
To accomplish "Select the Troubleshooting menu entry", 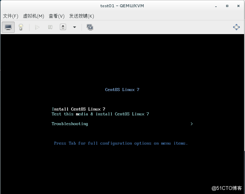I will (x=70, y=124).
